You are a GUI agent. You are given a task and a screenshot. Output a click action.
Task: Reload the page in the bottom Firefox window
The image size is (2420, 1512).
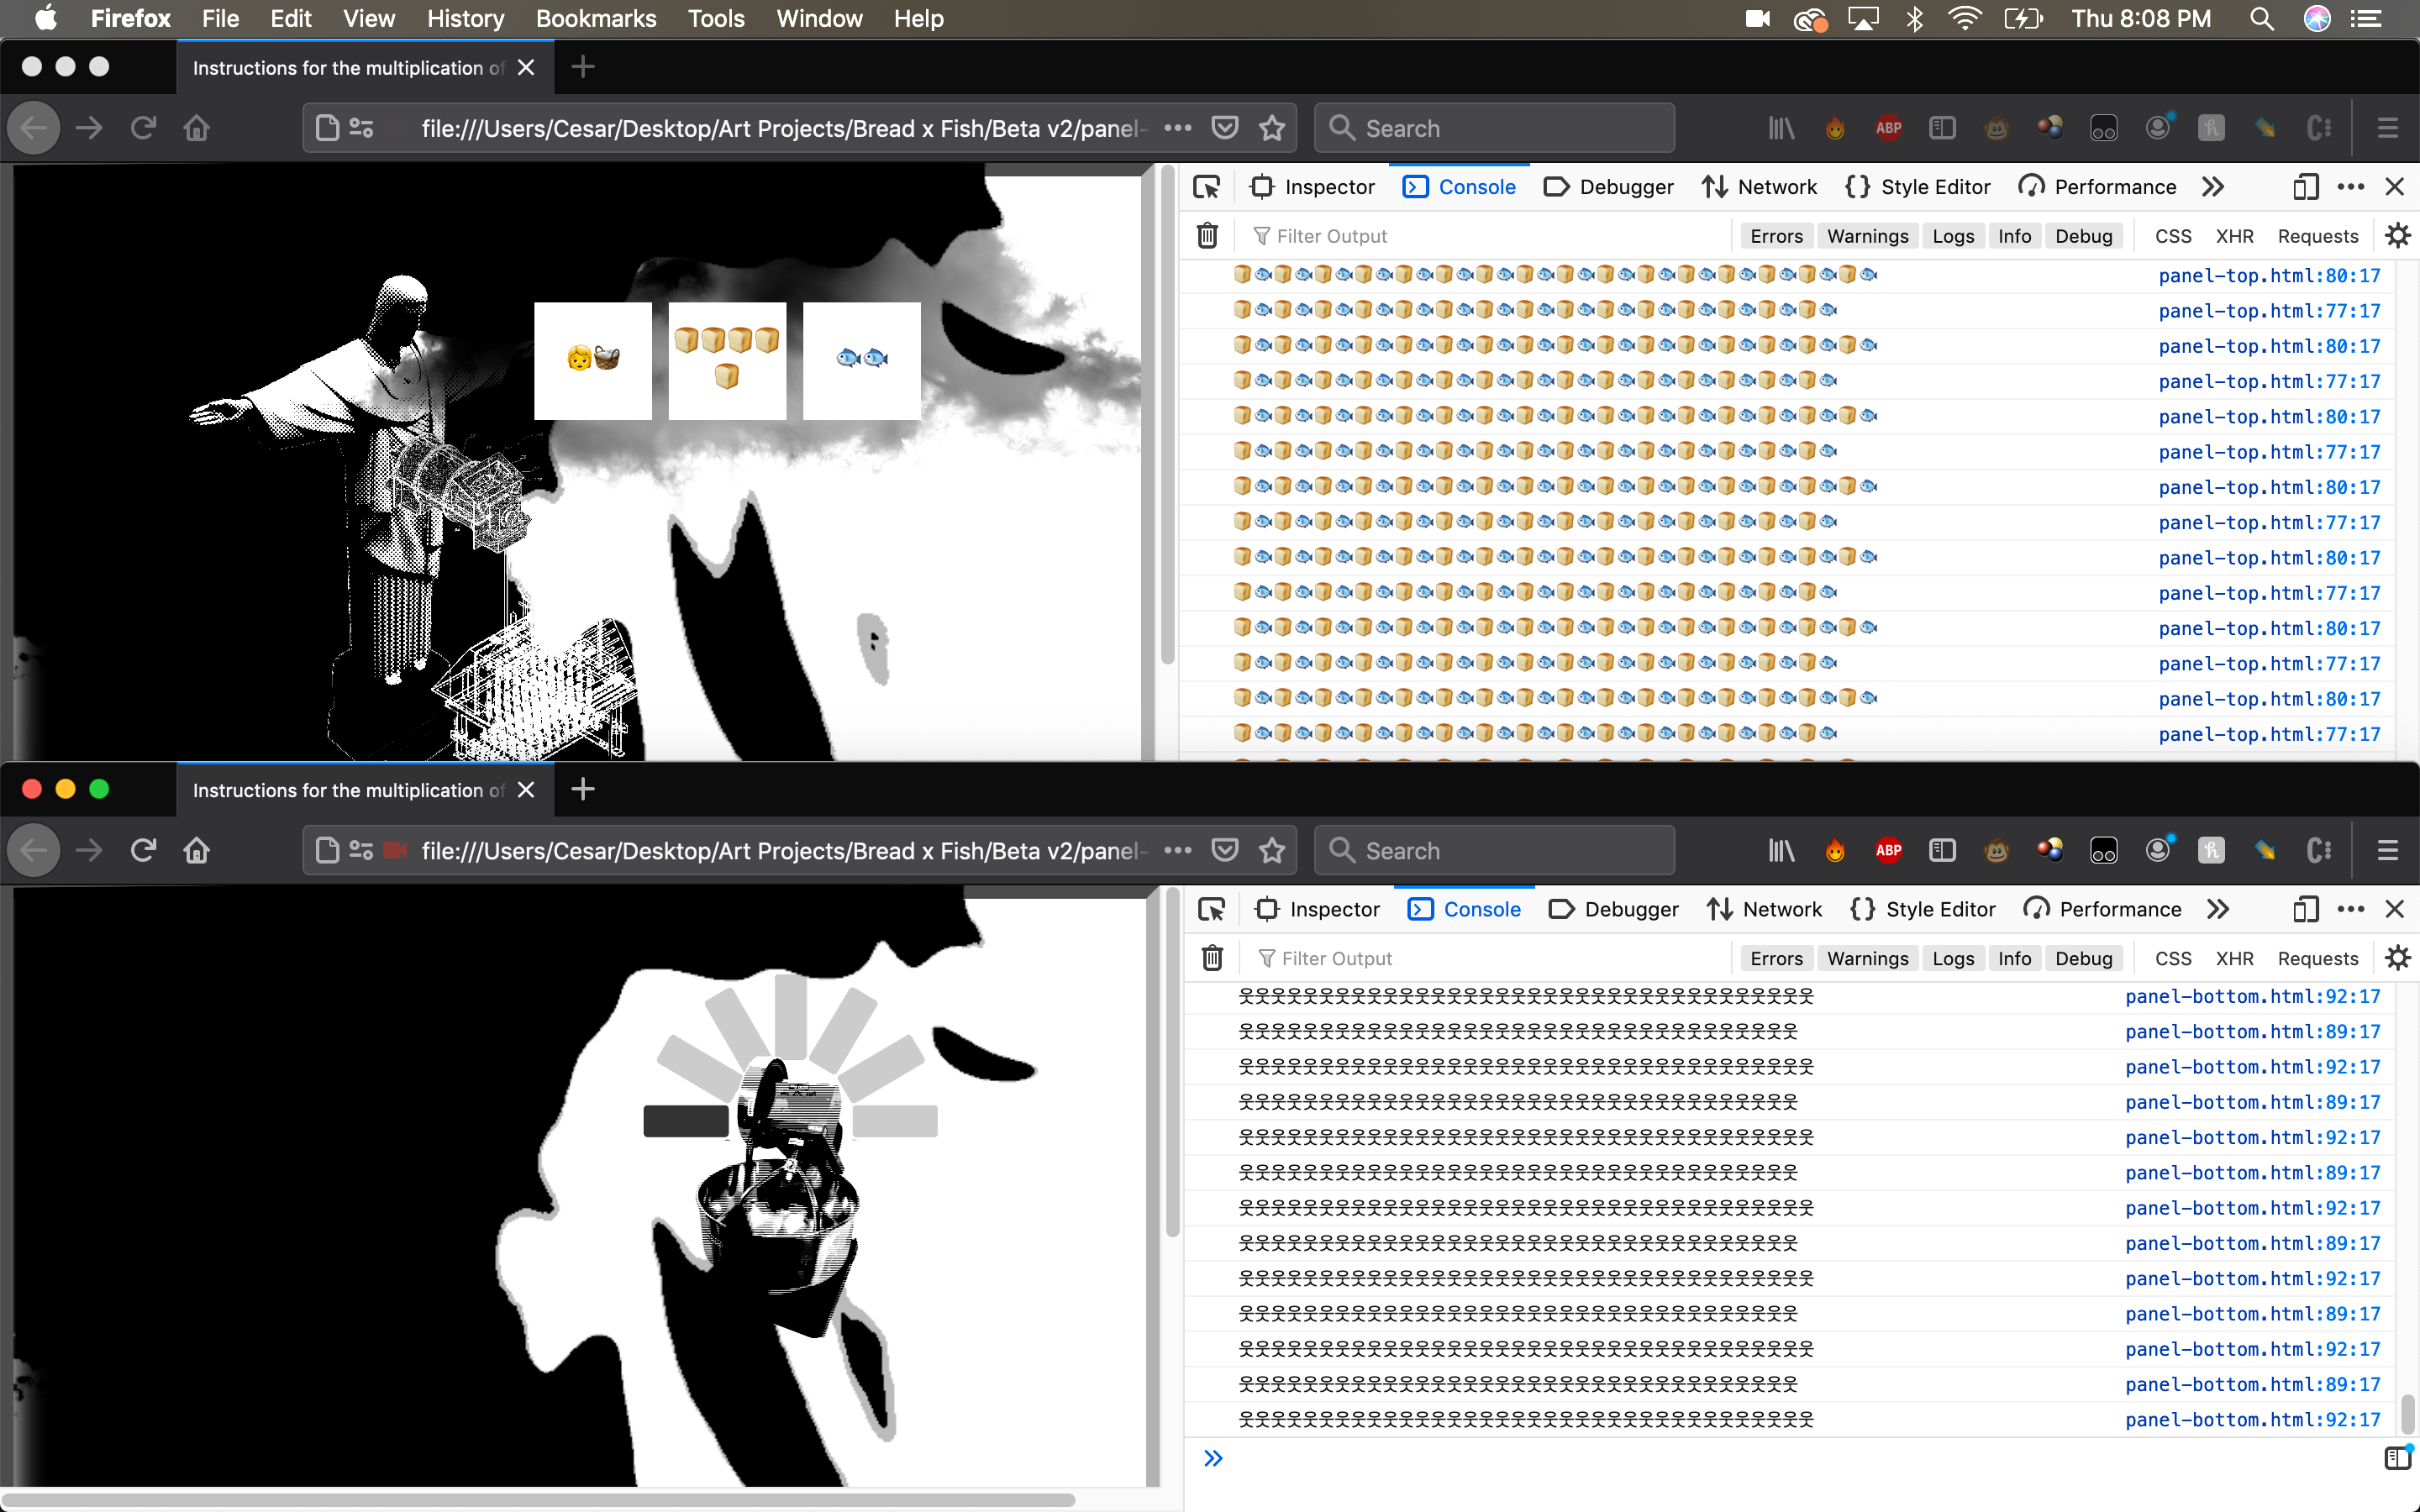point(143,850)
